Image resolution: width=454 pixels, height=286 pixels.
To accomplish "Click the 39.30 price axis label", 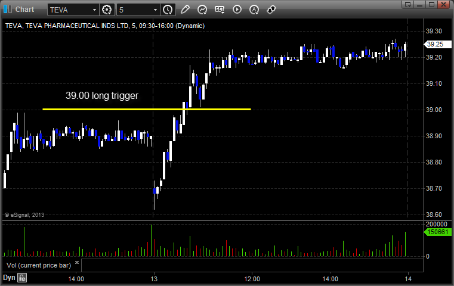I will tap(434, 31).
